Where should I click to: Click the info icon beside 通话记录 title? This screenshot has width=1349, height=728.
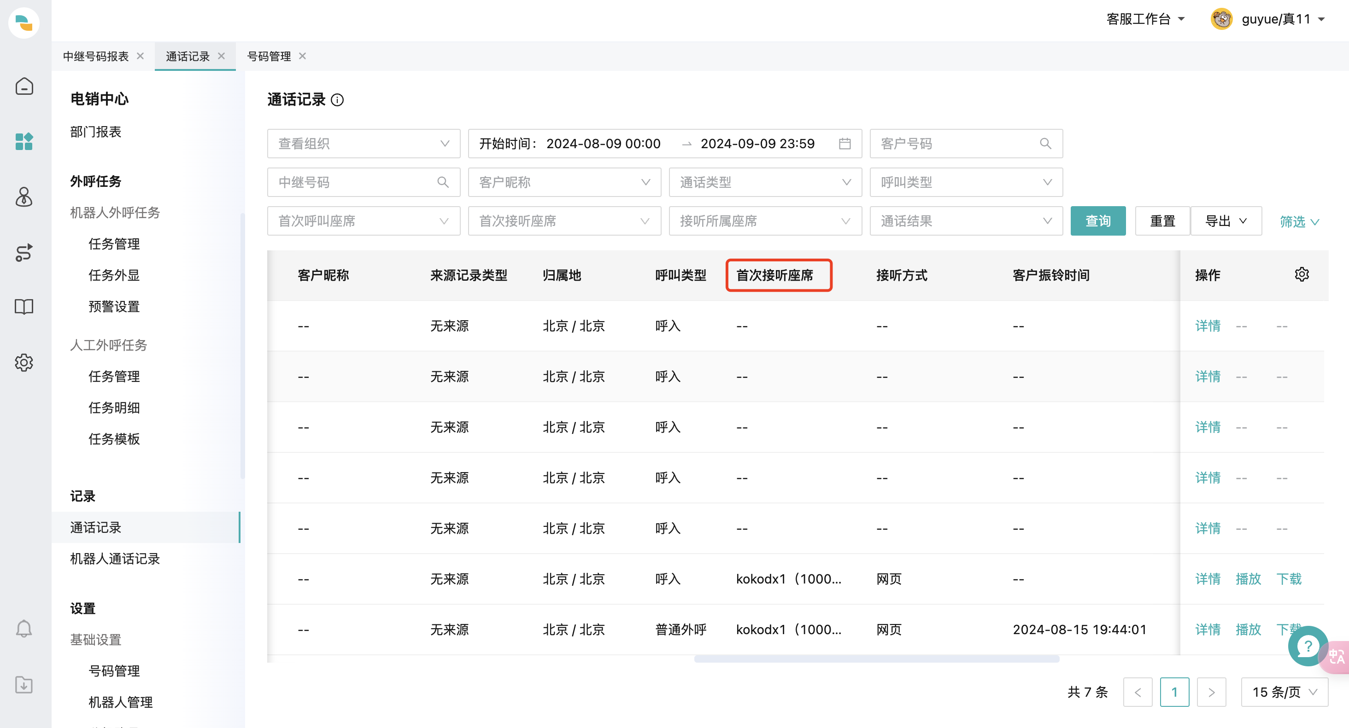[x=338, y=100]
